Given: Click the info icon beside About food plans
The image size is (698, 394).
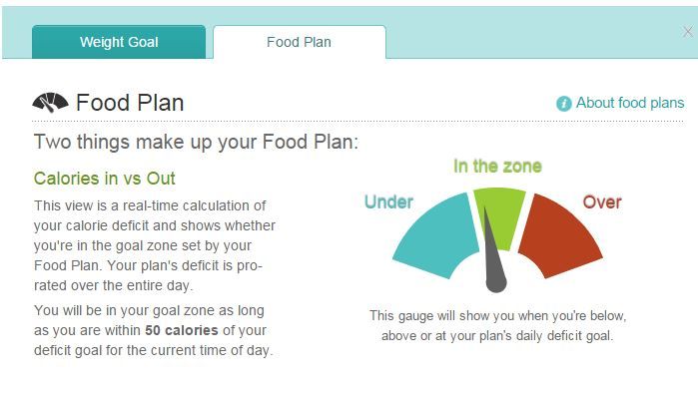Looking at the screenshot, I should point(563,103).
